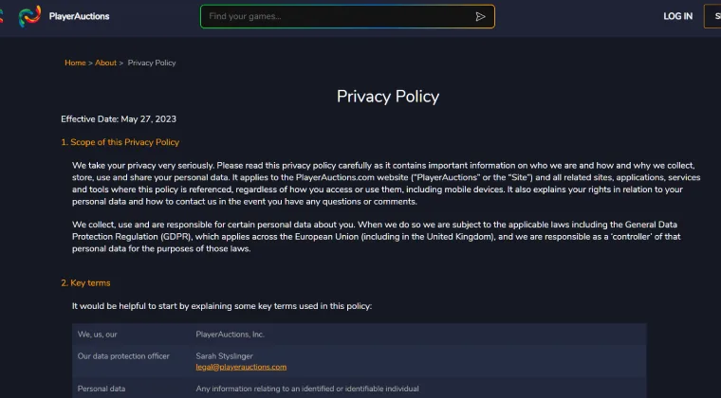Click the PlayerAuctions swirl logo icon

pos(30,16)
